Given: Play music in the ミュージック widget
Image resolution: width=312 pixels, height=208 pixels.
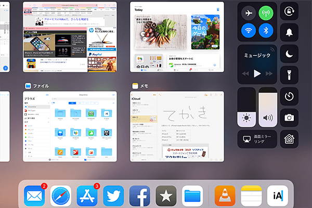Looking at the screenshot, I should pyautogui.click(x=257, y=73).
